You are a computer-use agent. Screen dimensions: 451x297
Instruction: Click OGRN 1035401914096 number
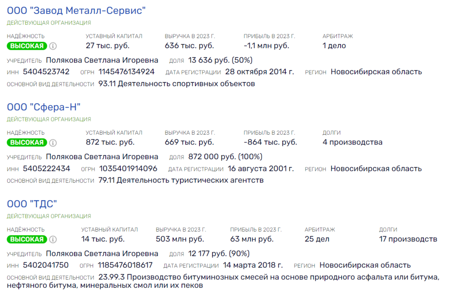click(x=128, y=169)
